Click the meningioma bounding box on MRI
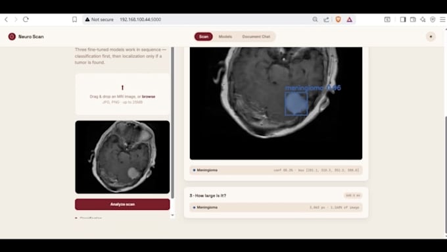 tap(296, 103)
